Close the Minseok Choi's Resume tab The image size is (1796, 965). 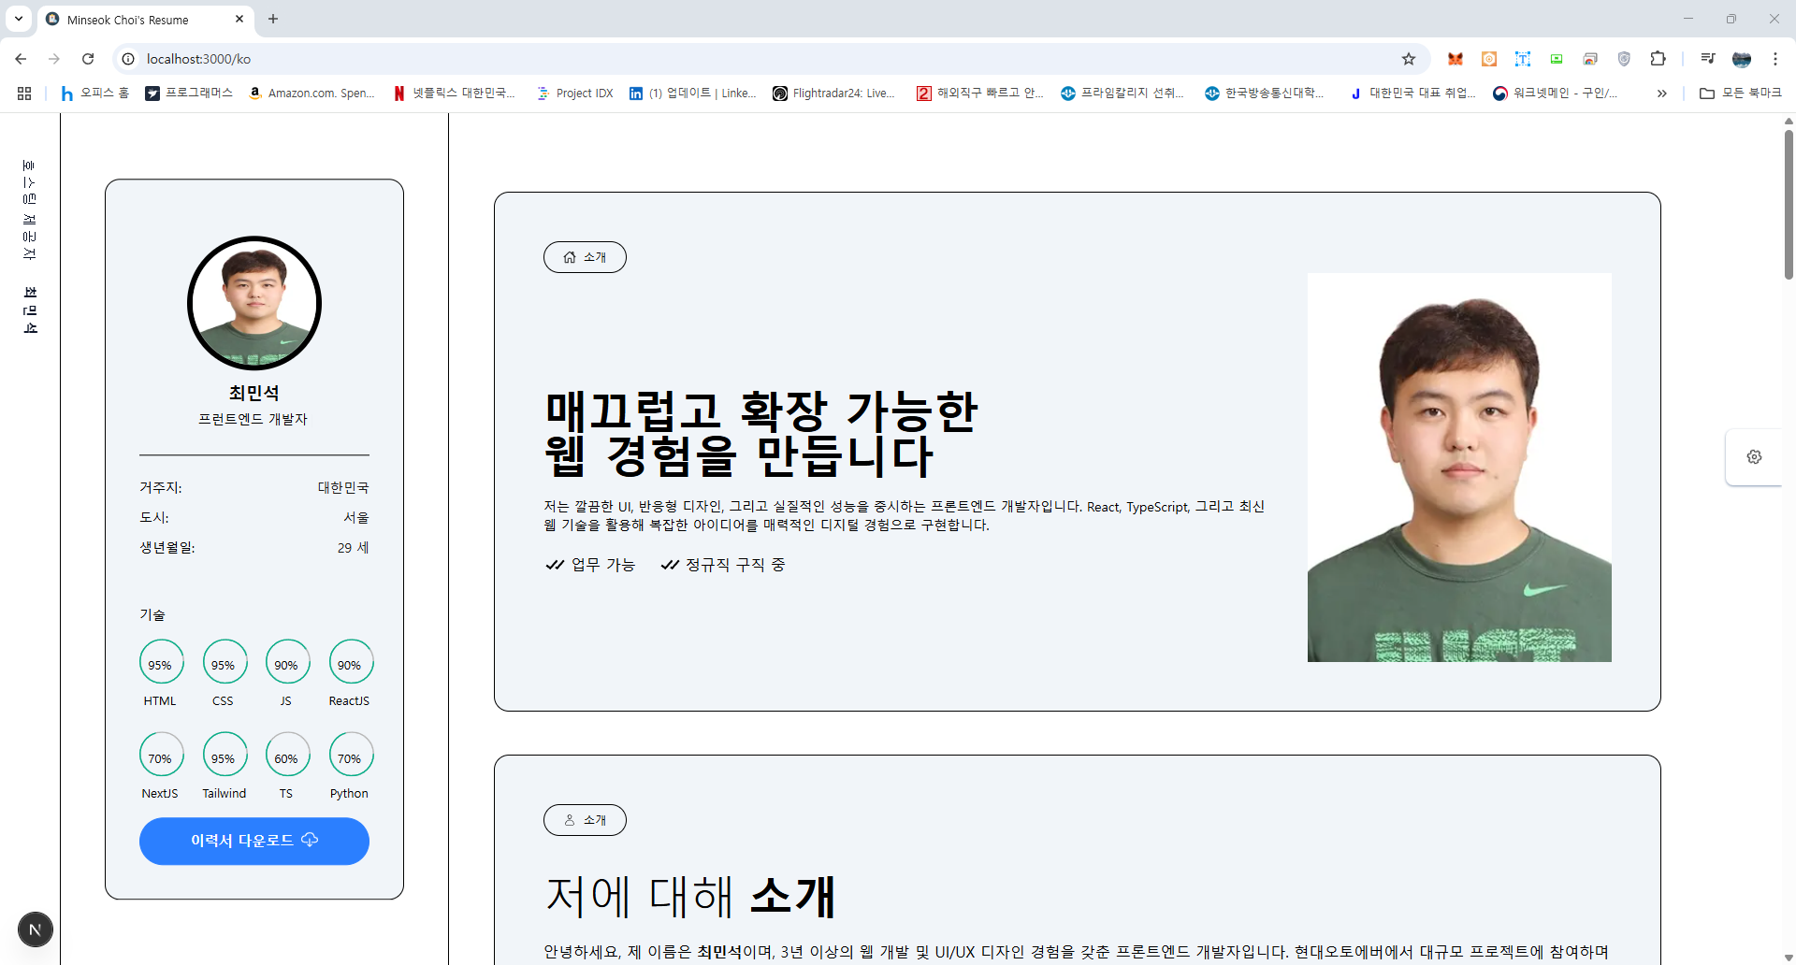click(239, 19)
